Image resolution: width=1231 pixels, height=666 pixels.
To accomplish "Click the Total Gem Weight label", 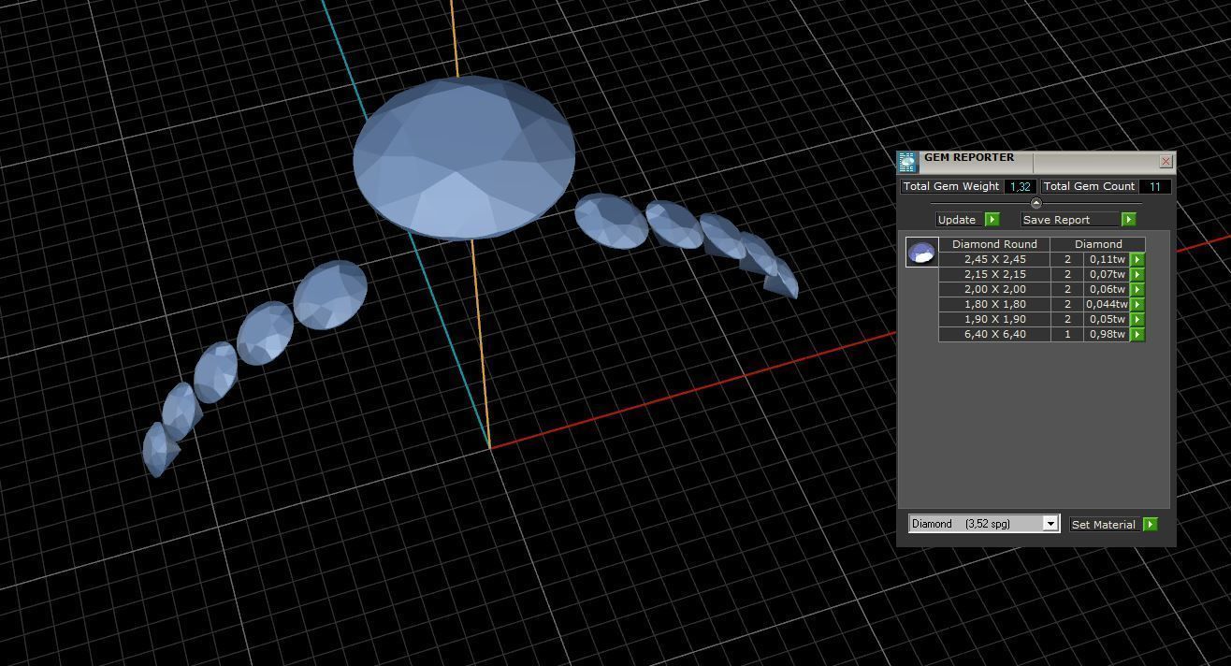I will coord(951,186).
